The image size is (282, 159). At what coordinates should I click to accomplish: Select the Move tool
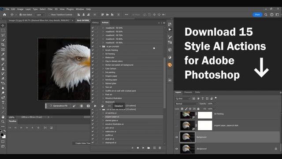click(x=3, y=26)
